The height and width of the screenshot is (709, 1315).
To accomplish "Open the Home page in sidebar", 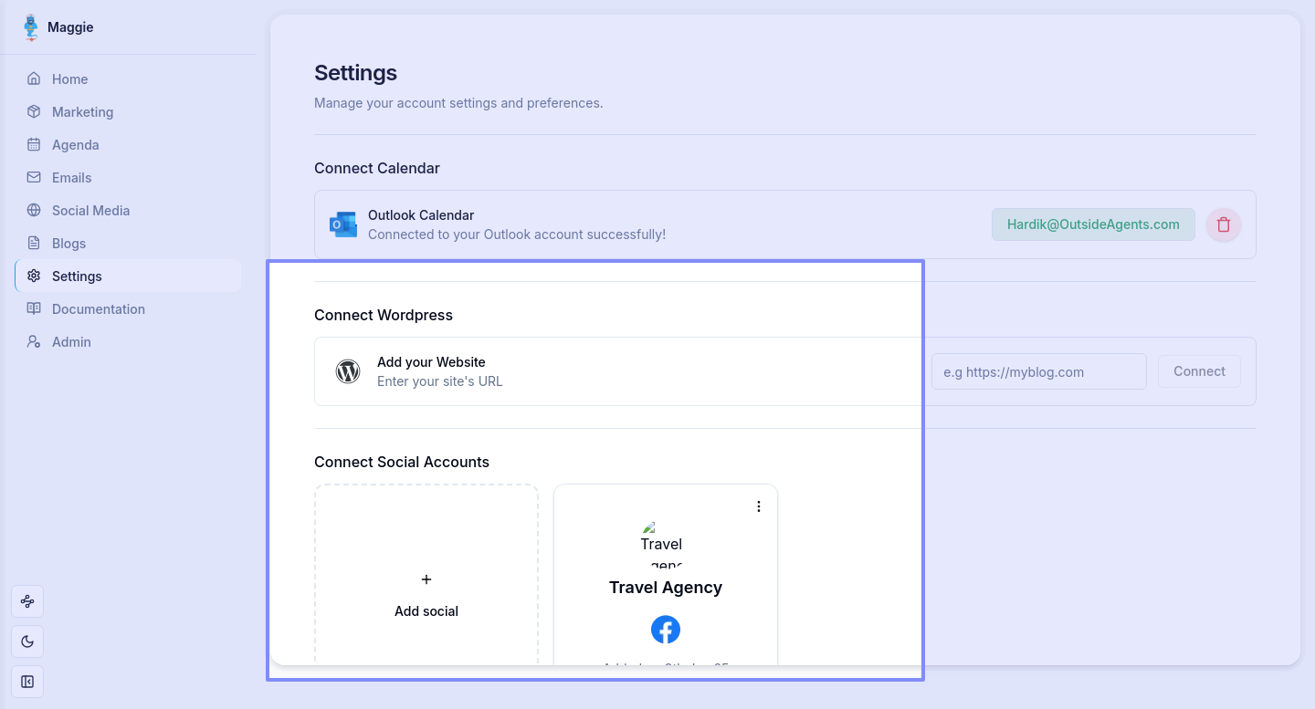I will 69,79.
